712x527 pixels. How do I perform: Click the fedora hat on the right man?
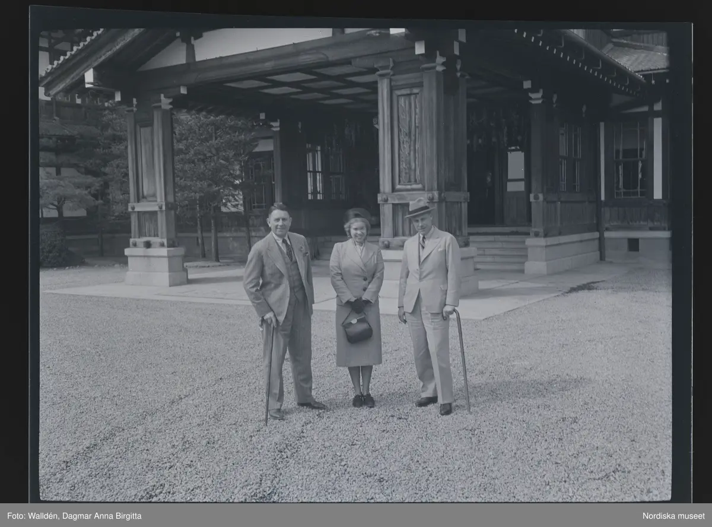(x=419, y=207)
